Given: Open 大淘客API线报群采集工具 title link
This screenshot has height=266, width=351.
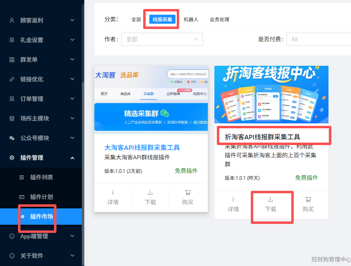Looking at the screenshot, I should (142, 148).
